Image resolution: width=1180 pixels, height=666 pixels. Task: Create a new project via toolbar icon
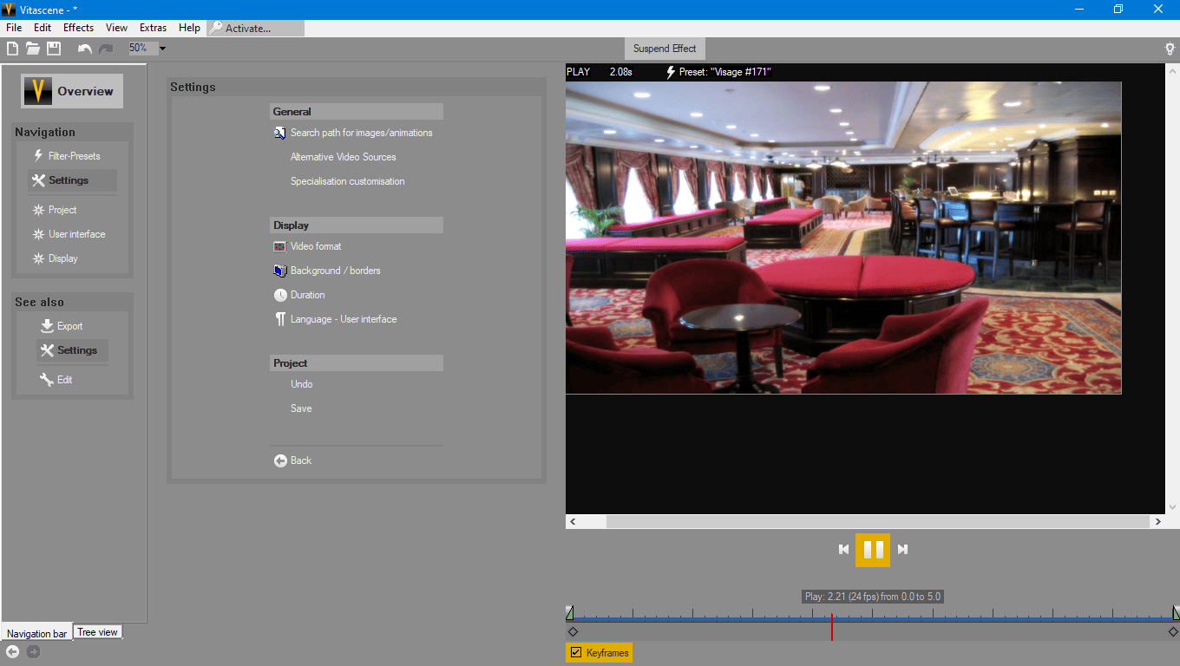(13, 49)
